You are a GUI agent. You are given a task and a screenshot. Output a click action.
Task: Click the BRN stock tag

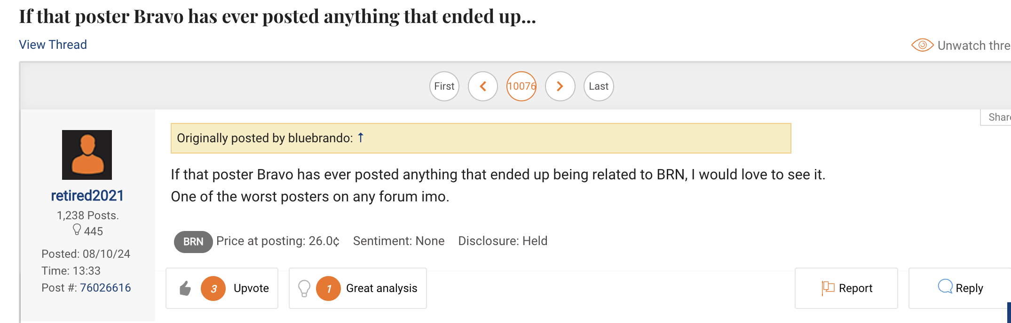coord(193,242)
